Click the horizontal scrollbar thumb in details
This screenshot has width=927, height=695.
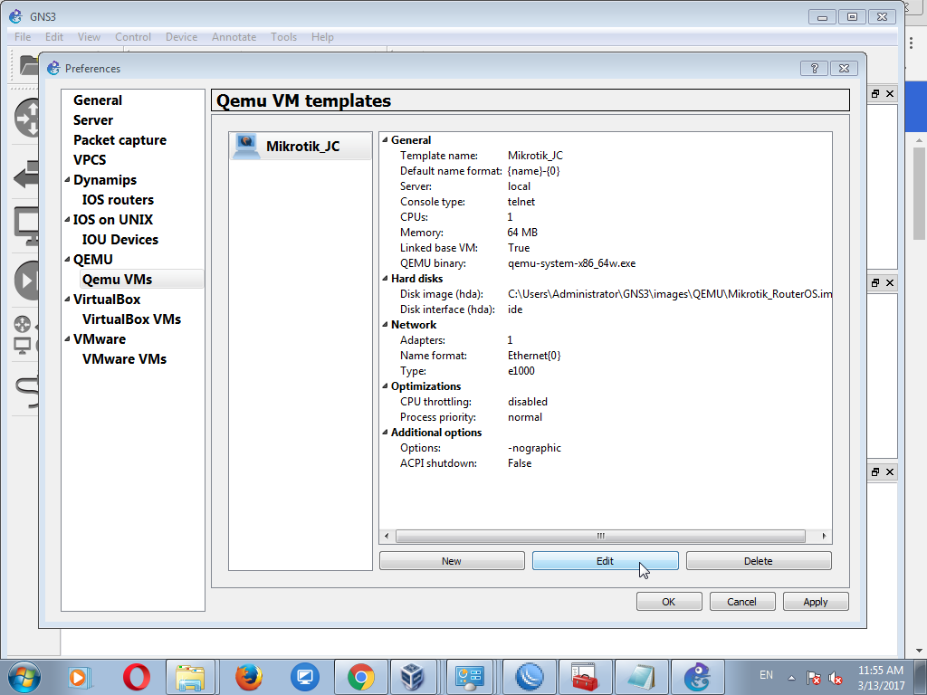coord(601,536)
